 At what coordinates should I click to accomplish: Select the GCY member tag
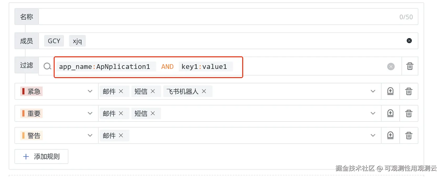pos(54,41)
